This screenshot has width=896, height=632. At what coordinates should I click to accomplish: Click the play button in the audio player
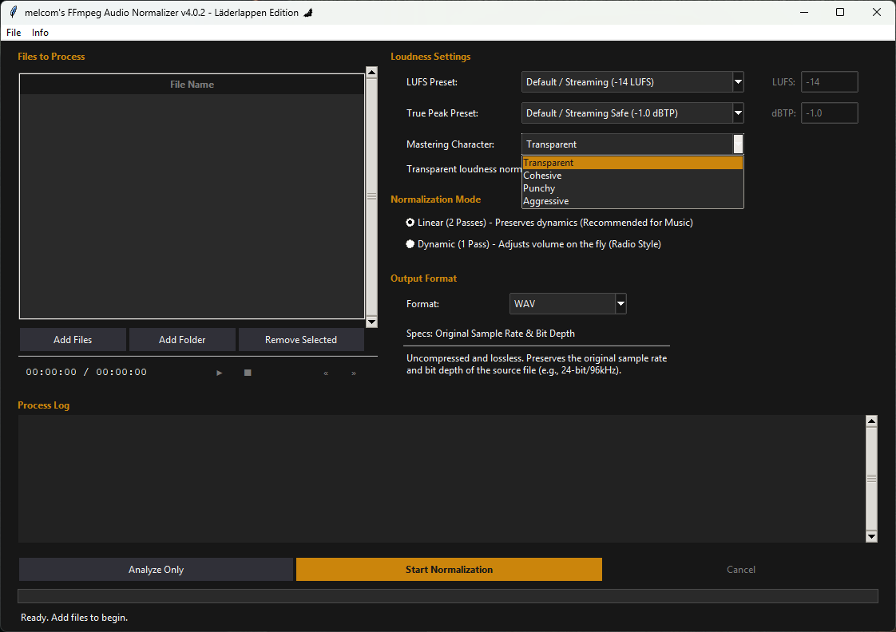[x=220, y=373]
